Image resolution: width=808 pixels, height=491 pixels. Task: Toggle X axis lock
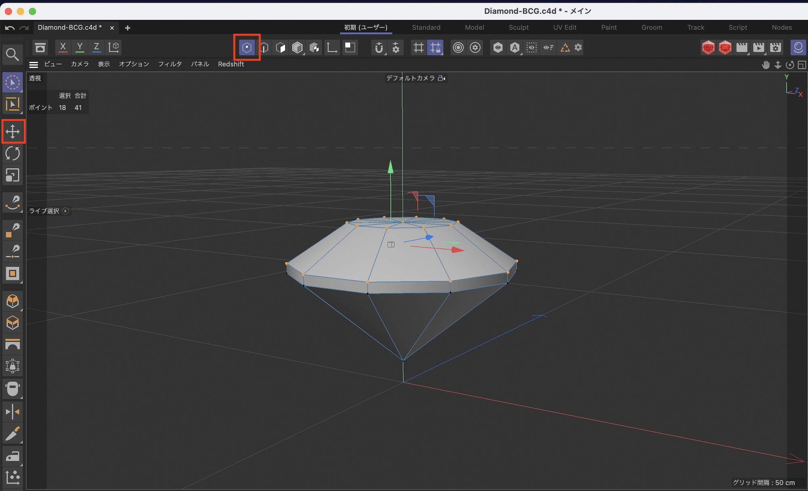pos(63,47)
